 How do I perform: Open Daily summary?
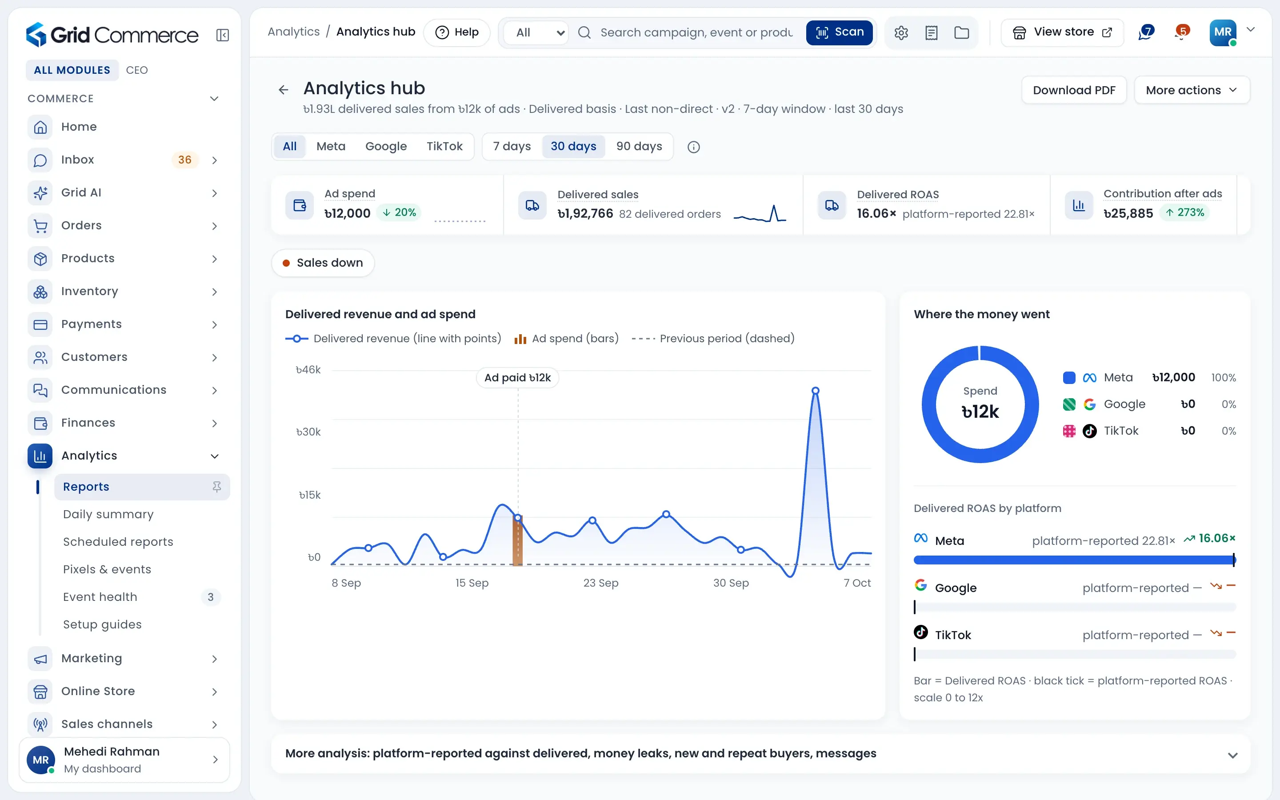[108, 514]
